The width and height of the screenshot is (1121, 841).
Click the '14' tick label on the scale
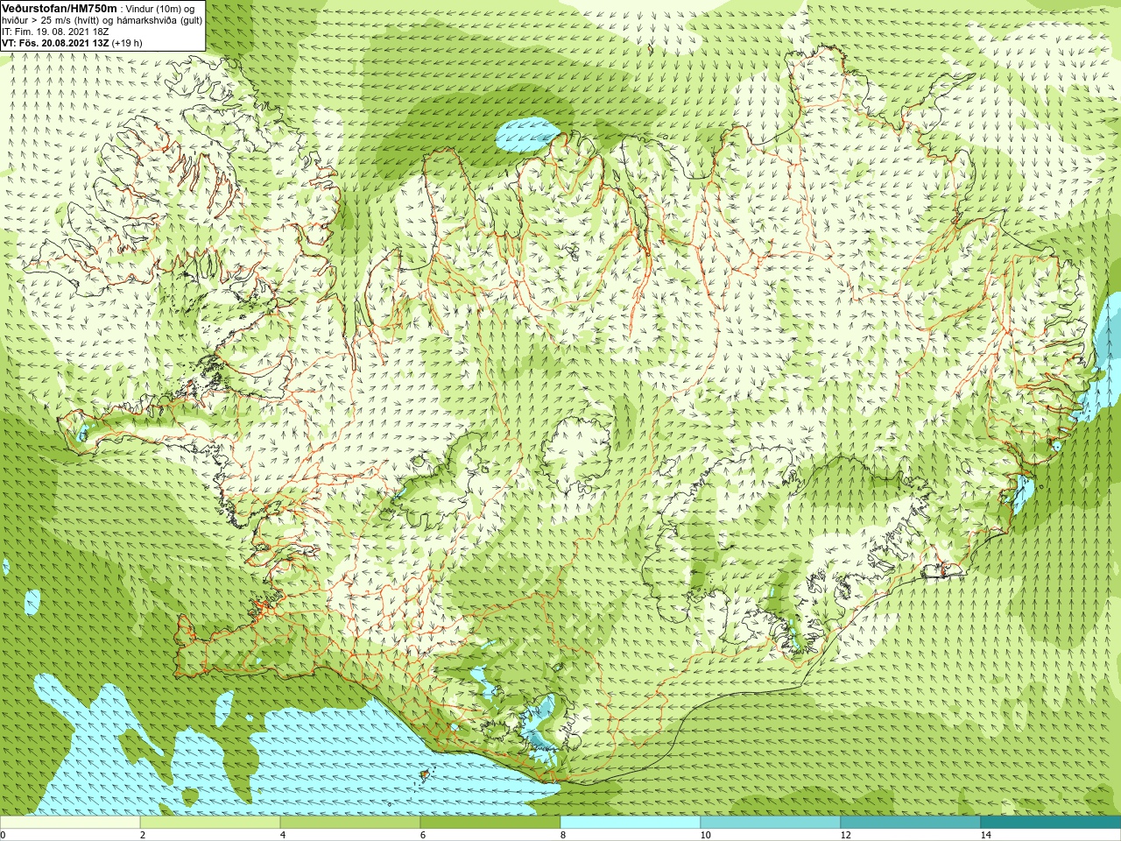click(x=985, y=835)
